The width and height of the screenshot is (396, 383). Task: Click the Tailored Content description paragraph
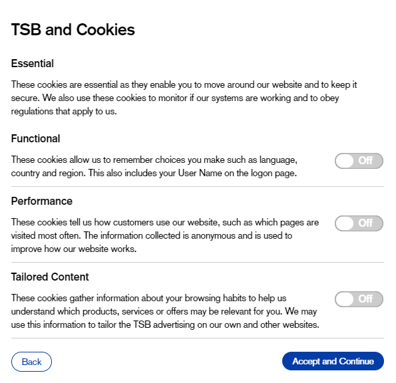[165, 311]
